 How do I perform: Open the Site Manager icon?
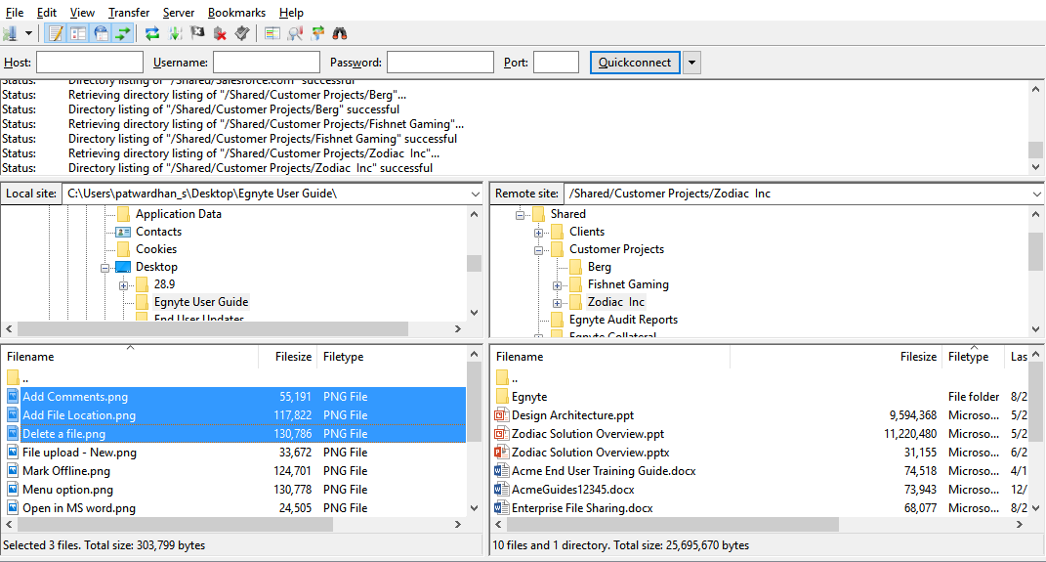point(11,33)
